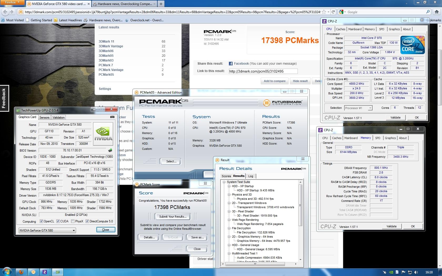Toggle the CUDA checkbox in GPU-Z
442x276 pixels.
(x=58, y=221)
